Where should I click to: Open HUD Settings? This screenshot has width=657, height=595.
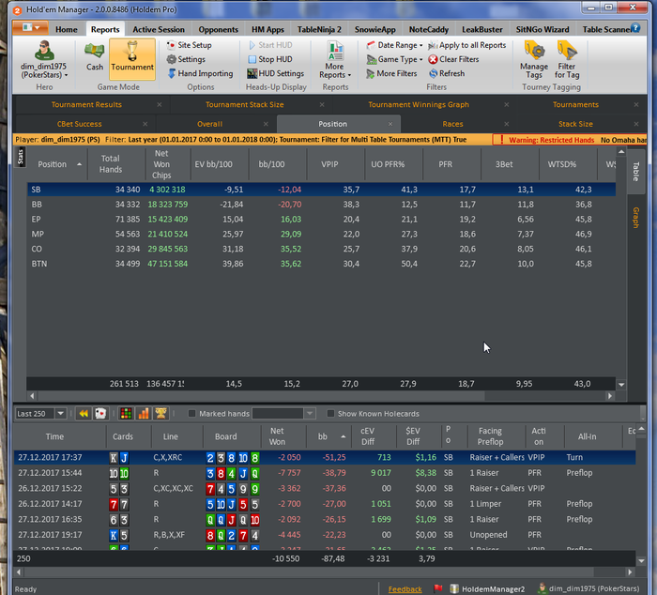pos(275,73)
